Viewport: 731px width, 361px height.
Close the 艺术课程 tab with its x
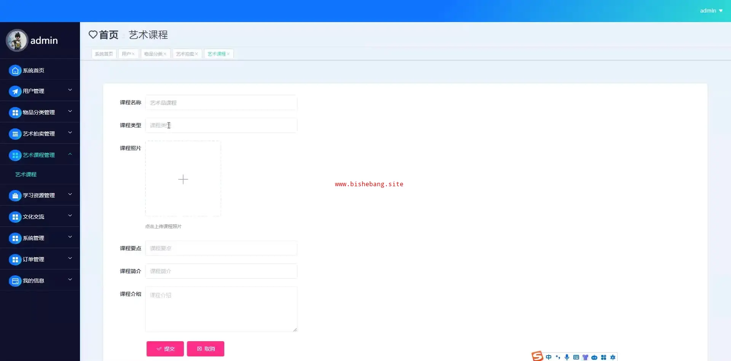228,54
